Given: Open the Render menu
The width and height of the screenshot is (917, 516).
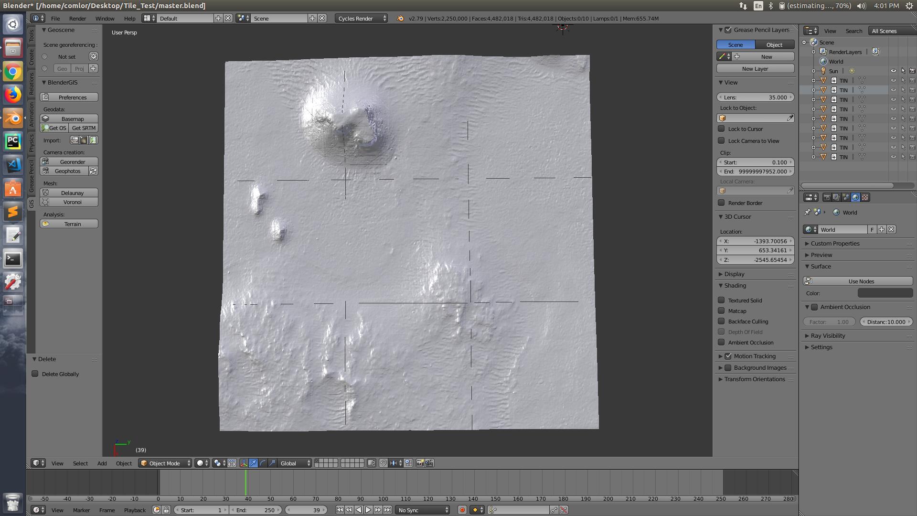Looking at the screenshot, I should [x=77, y=18].
